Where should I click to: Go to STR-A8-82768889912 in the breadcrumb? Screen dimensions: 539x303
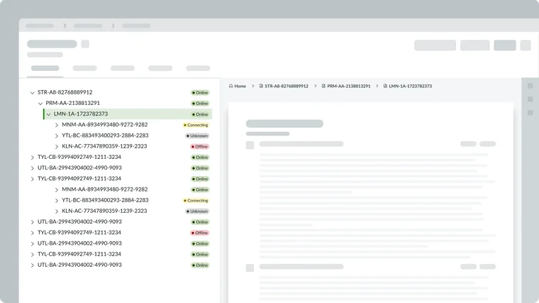click(287, 86)
